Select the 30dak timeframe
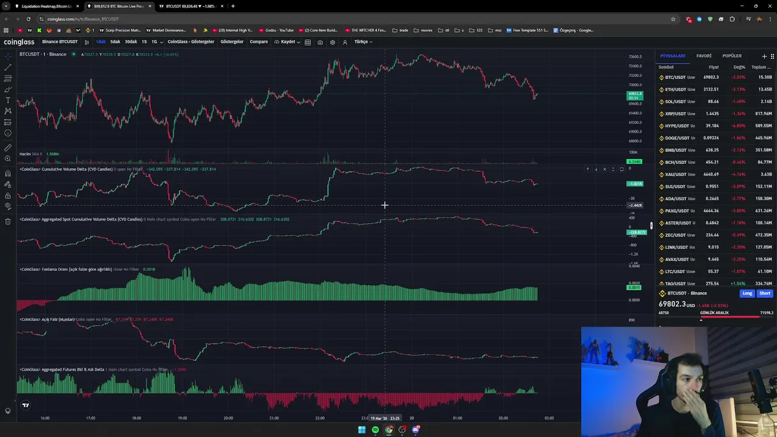The height and width of the screenshot is (437, 777). click(131, 42)
